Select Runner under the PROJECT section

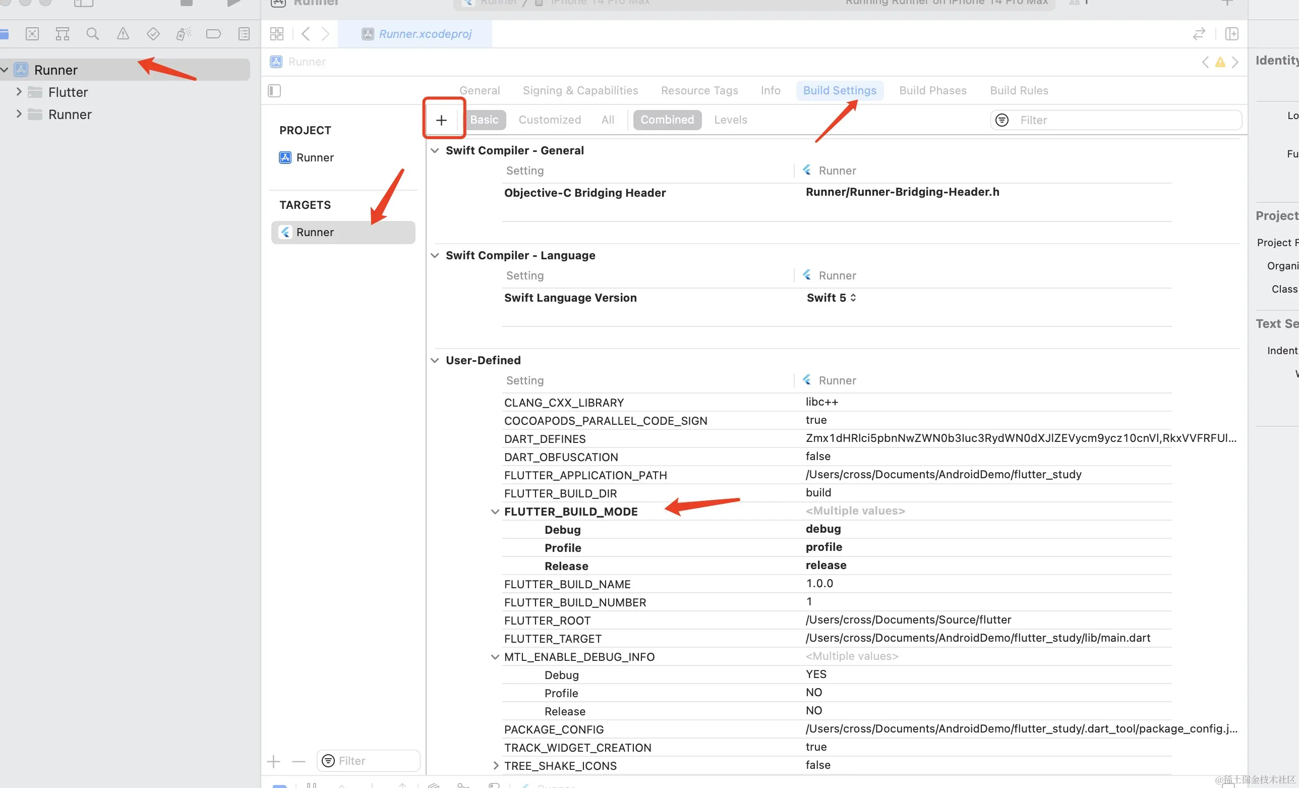click(315, 158)
